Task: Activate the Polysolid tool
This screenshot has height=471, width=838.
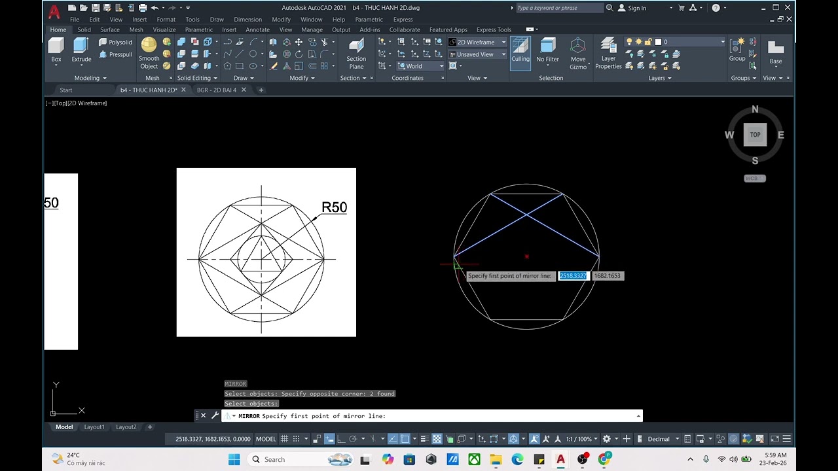Action: pos(115,42)
